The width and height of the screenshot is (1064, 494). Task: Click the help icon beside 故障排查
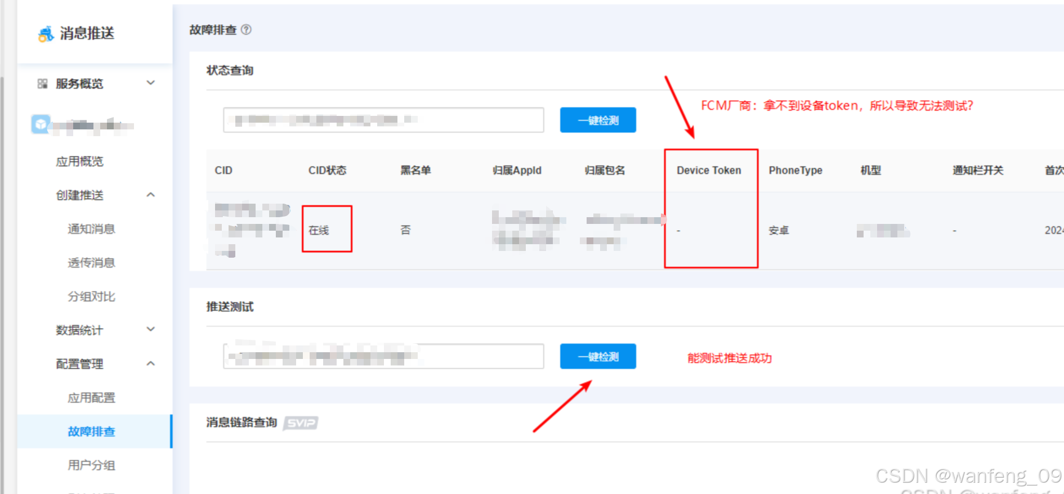tap(246, 30)
